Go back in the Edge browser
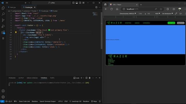The image size is (186, 104). (x=106, y=9)
